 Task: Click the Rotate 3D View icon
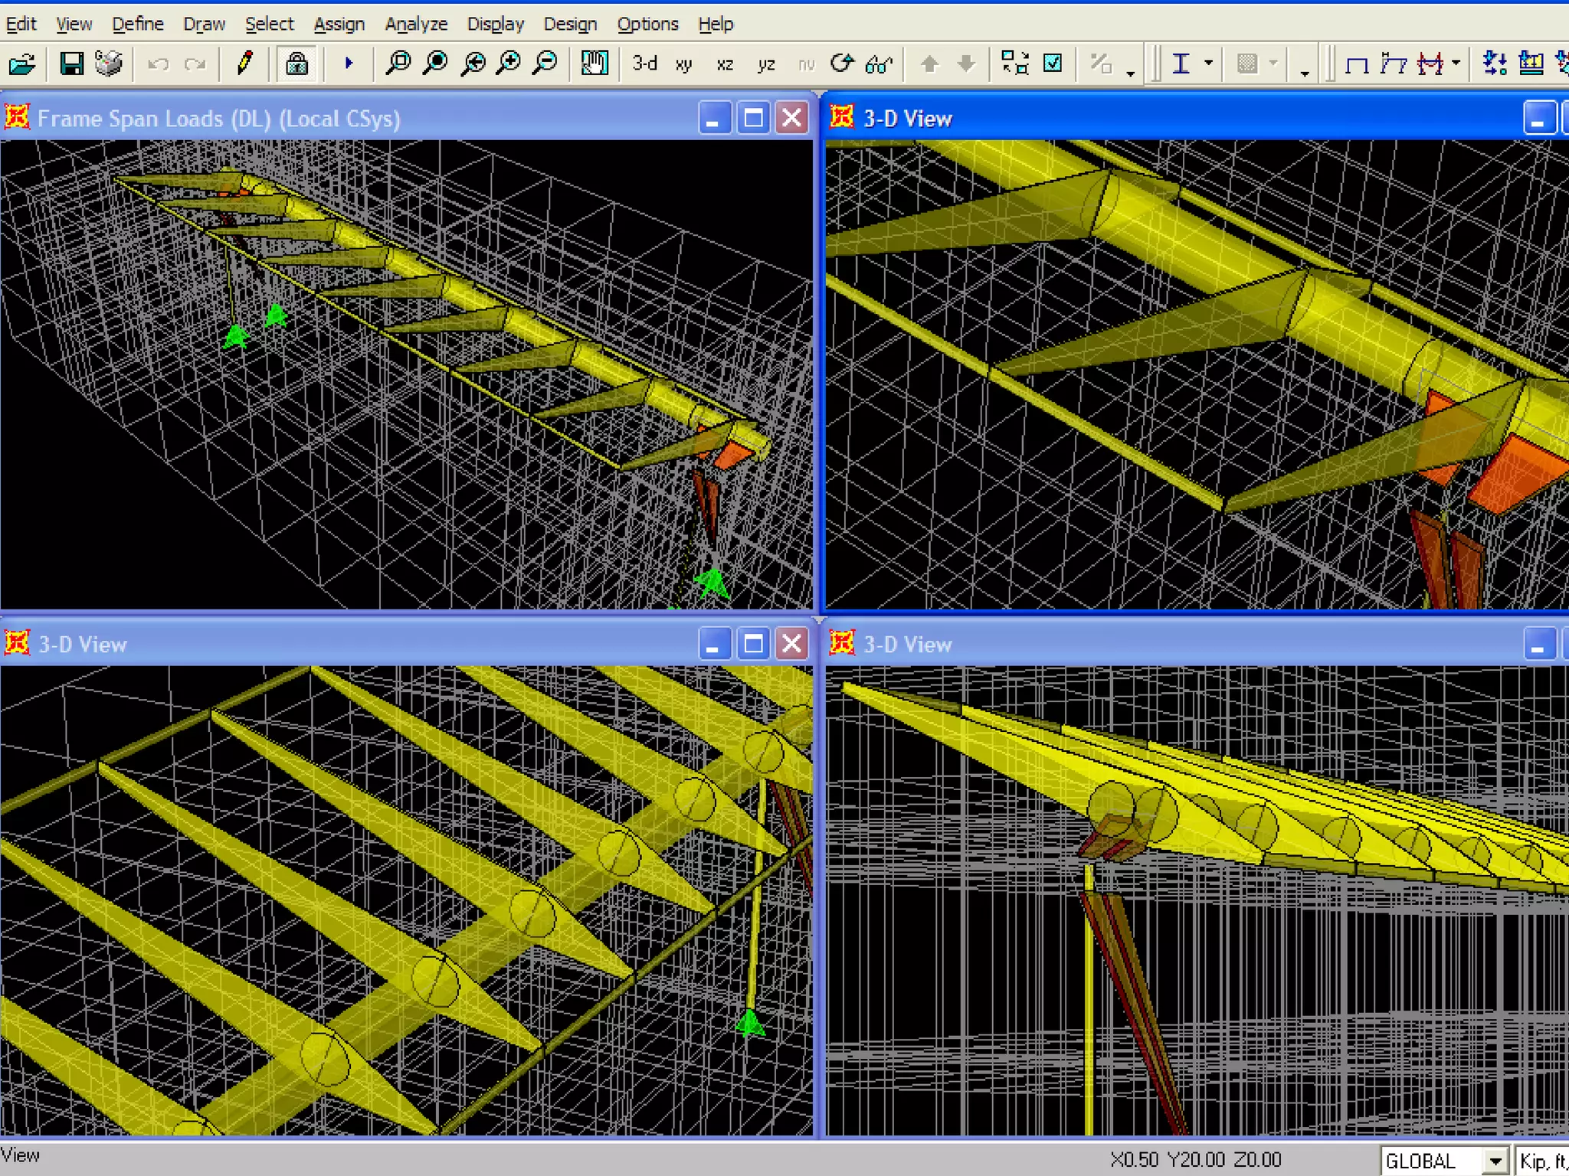pos(842,64)
